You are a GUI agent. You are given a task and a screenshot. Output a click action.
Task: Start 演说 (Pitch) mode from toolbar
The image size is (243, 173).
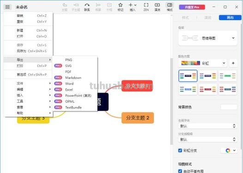157,7
